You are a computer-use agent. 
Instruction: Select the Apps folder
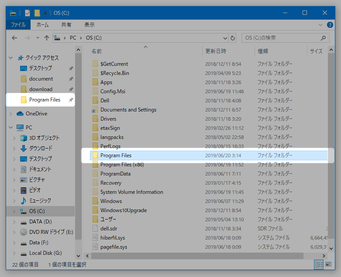click(x=107, y=82)
